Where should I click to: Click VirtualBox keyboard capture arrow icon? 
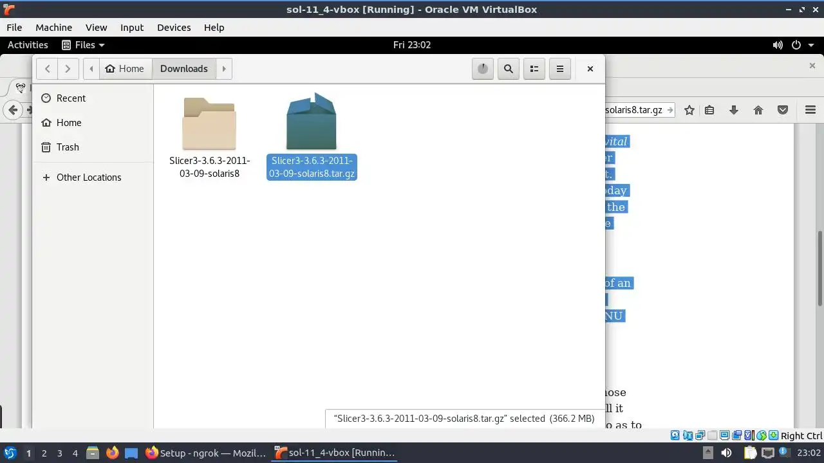pos(773,435)
